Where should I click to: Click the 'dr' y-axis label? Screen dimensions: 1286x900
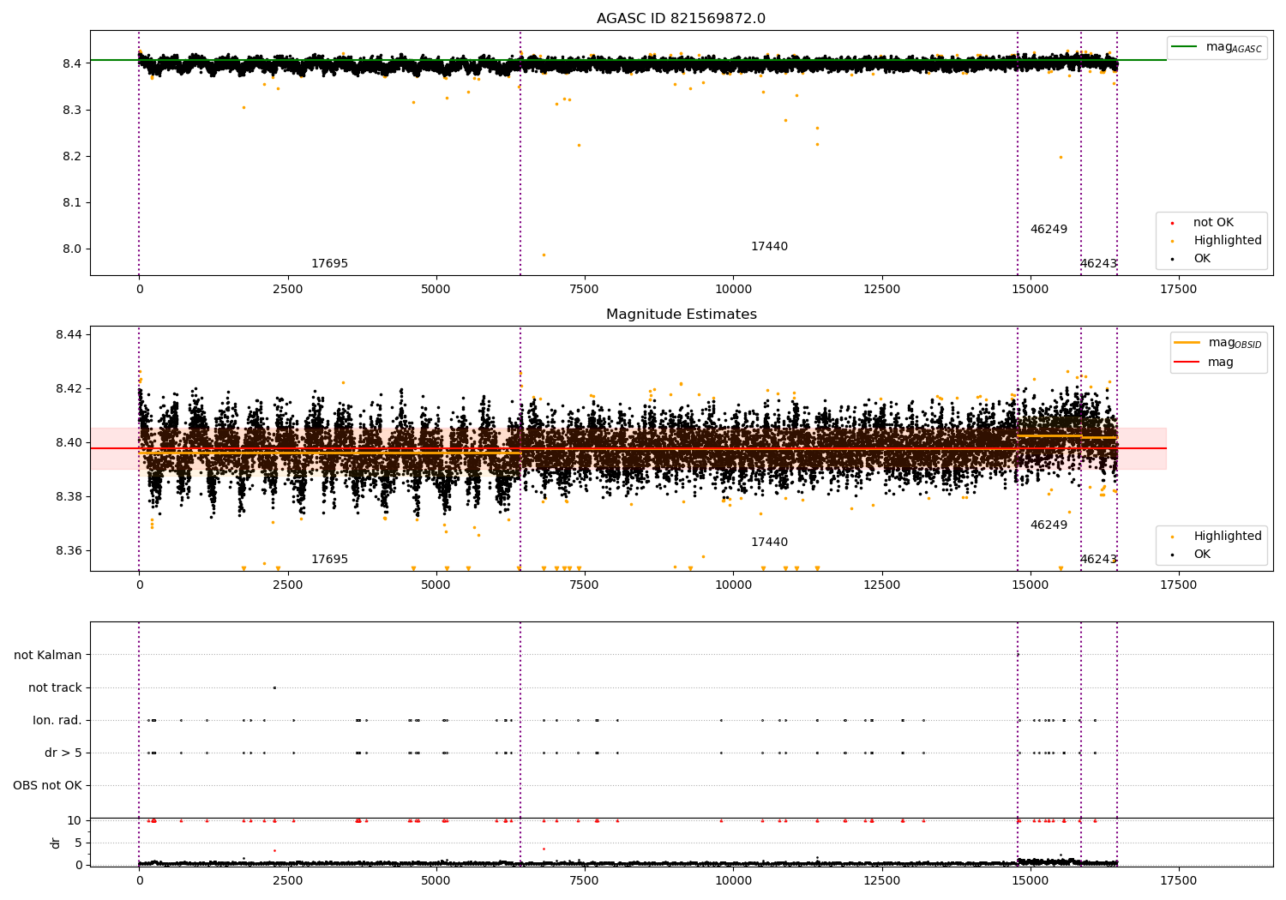point(55,843)
